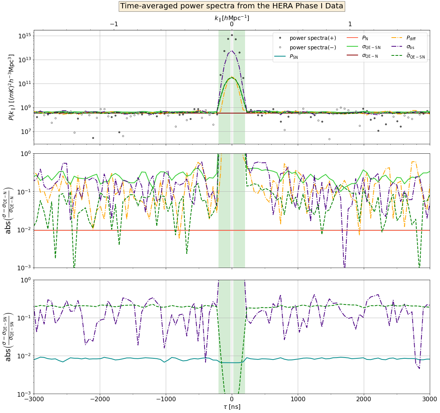Click the −1 tick label on the top axis
The width and height of the screenshot is (440, 413).
coord(114,25)
